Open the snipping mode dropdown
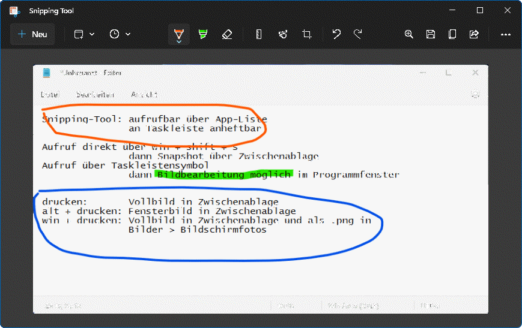Image resolution: width=522 pixels, height=328 pixels. click(x=84, y=34)
